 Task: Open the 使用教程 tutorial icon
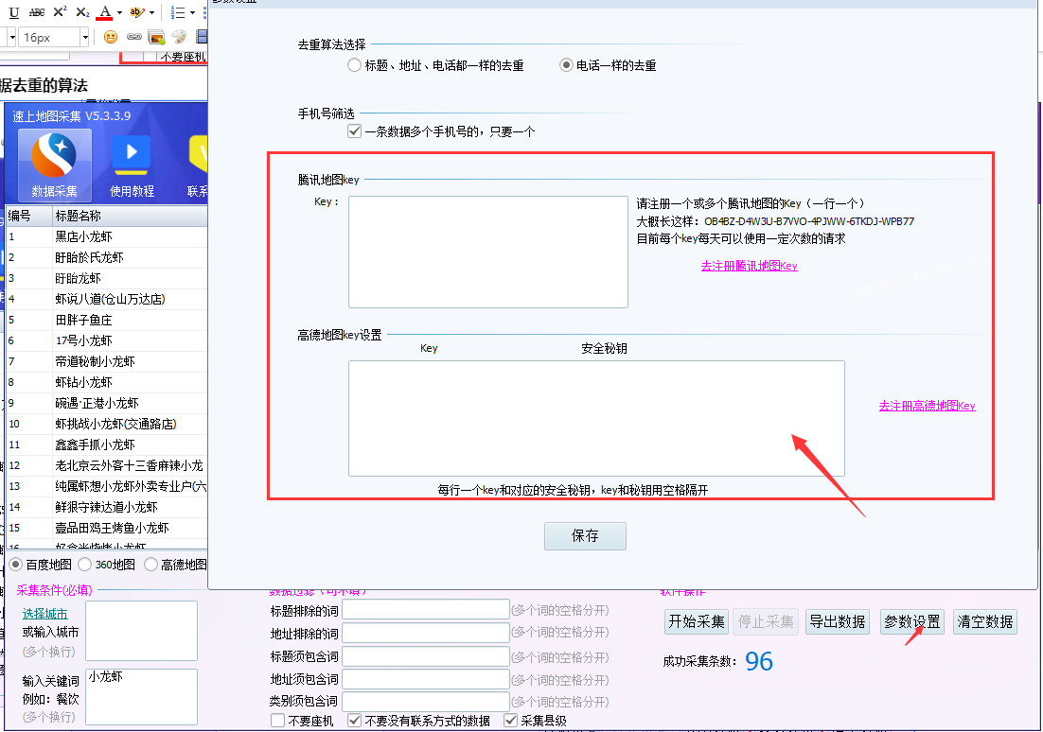132,166
